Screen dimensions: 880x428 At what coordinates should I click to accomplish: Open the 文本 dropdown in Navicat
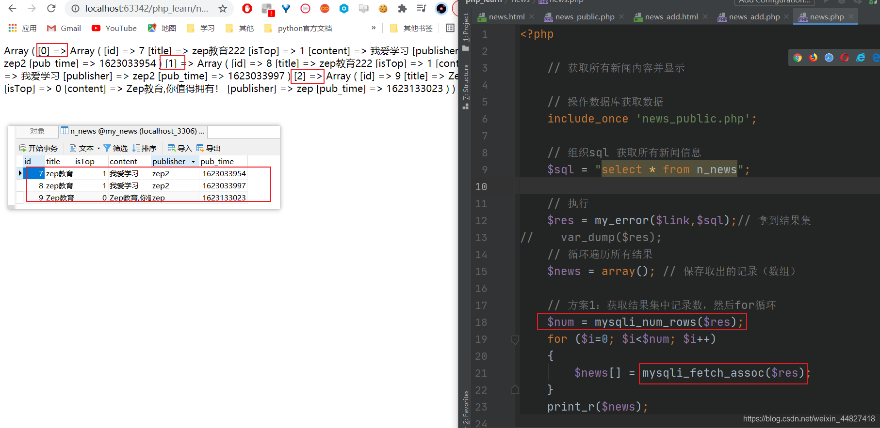85,148
